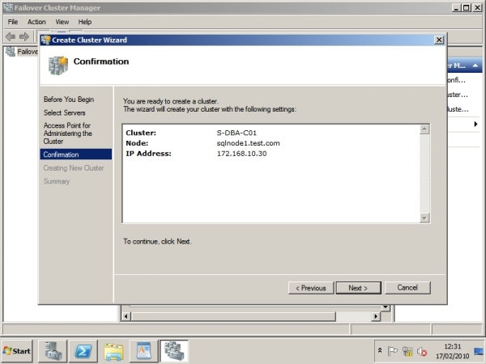Image resolution: width=486 pixels, height=364 pixels.
Task: Click the Action Center flag icon
Action: [x=392, y=351]
